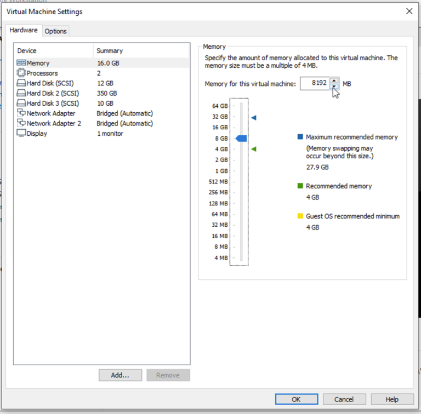
Task: Click the memory size input field
Action: (315, 83)
